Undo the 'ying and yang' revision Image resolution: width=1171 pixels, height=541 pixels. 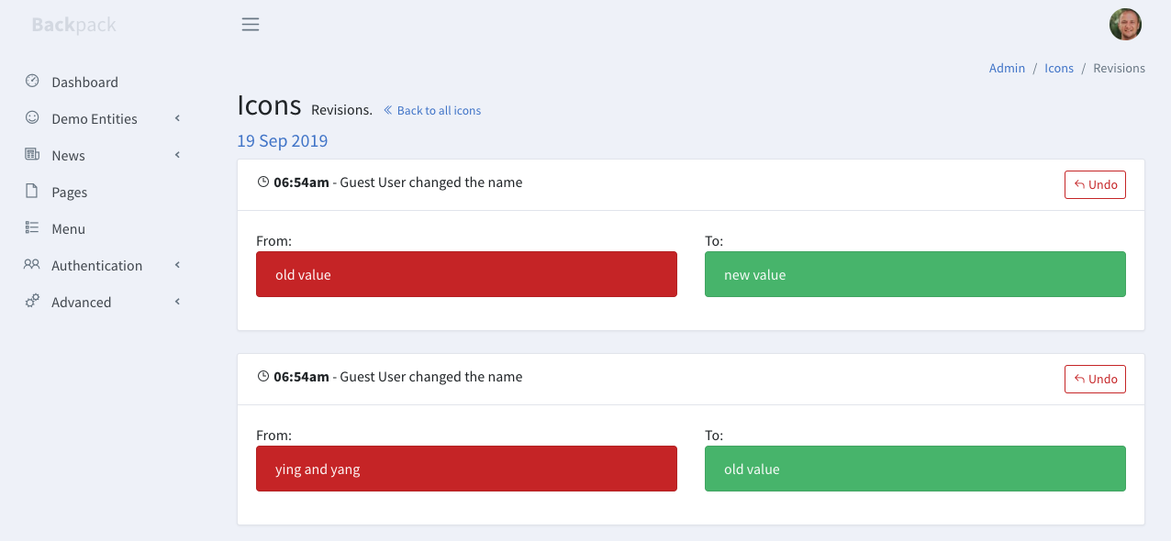pos(1095,380)
